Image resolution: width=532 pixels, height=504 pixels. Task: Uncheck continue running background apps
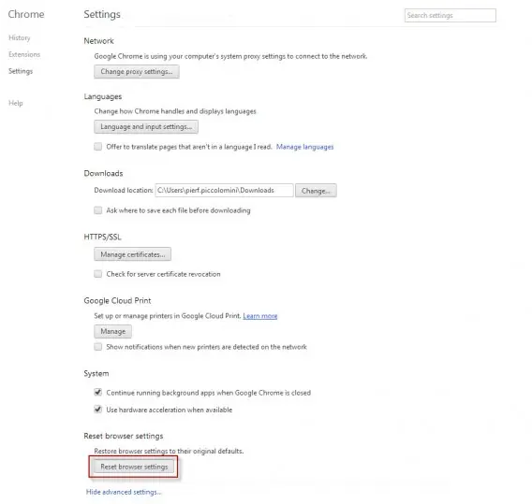click(98, 392)
